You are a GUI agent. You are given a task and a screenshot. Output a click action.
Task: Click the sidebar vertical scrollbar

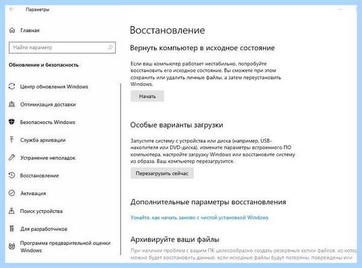click(121, 169)
